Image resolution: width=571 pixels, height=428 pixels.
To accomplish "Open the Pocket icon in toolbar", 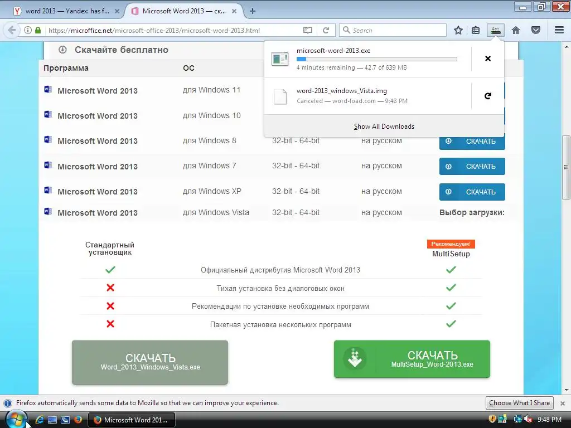I will [x=536, y=30].
